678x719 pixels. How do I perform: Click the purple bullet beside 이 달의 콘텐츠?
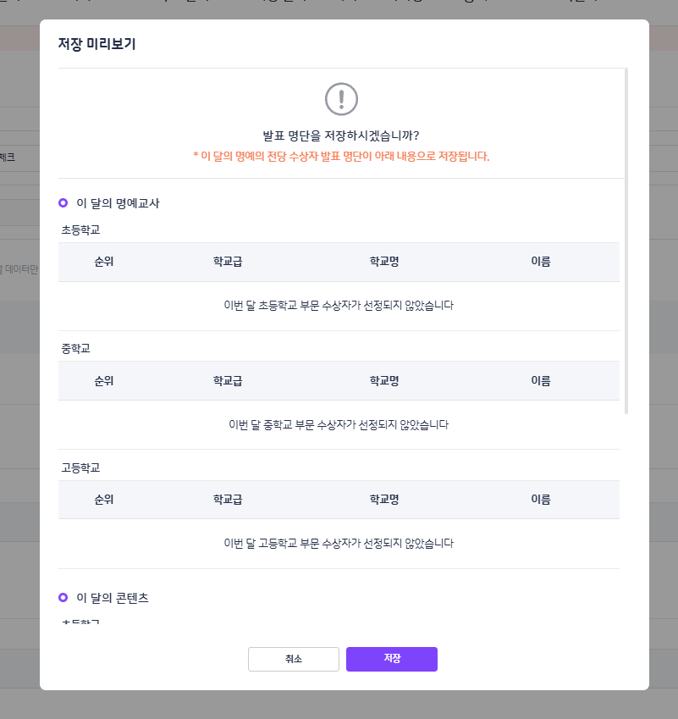coord(63,598)
